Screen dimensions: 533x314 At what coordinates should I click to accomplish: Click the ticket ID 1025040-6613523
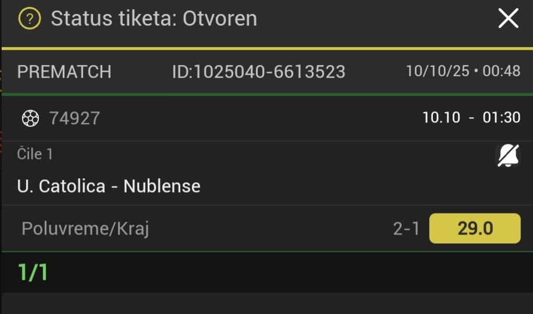(x=259, y=72)
